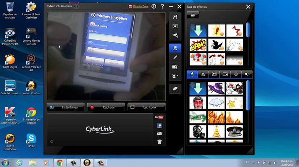Launch Internet Explorer from taskbar
This screenshot has width=299, height=167.
point(19,163)
